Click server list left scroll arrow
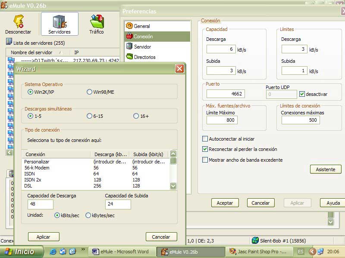Screen dimensions: 345x258 (9, 153)
